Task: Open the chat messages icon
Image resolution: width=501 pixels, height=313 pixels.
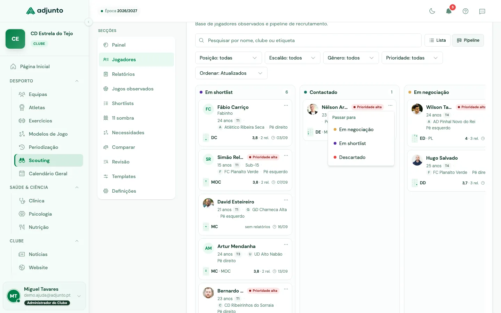Action: click(x=482, y=11)
